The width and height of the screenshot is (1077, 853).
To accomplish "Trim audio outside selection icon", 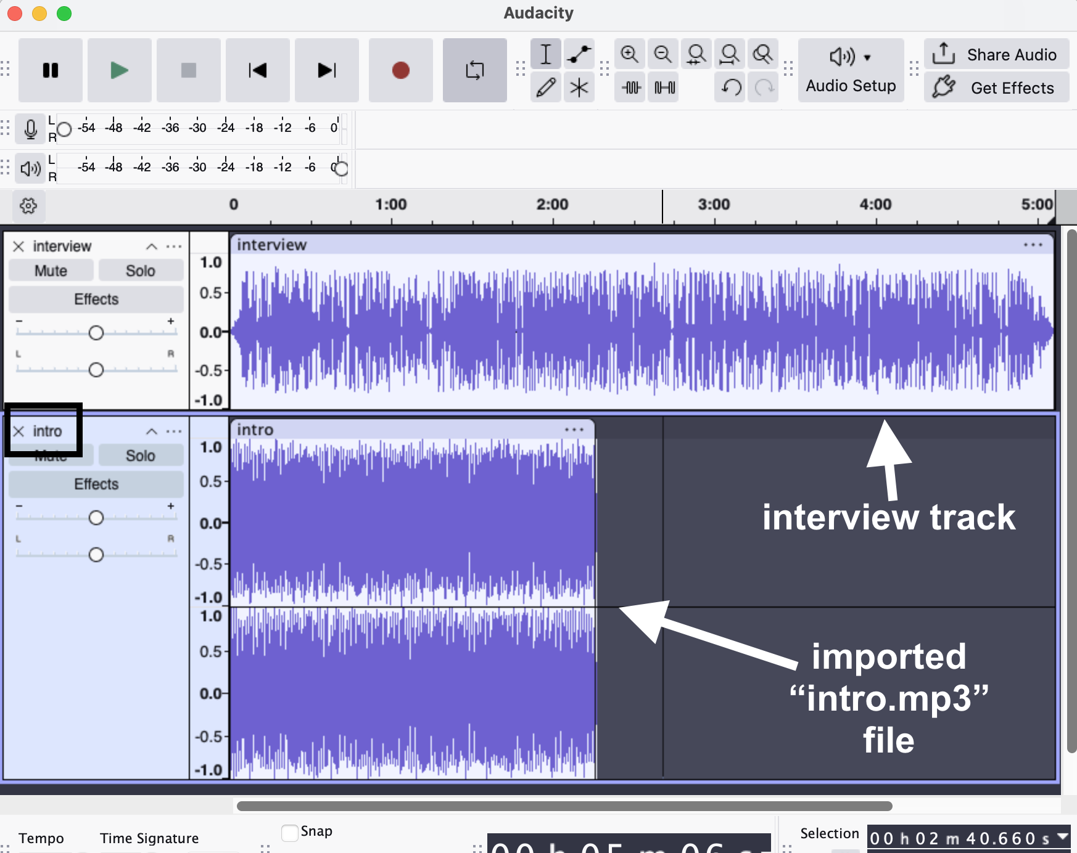I will point(631,88).
